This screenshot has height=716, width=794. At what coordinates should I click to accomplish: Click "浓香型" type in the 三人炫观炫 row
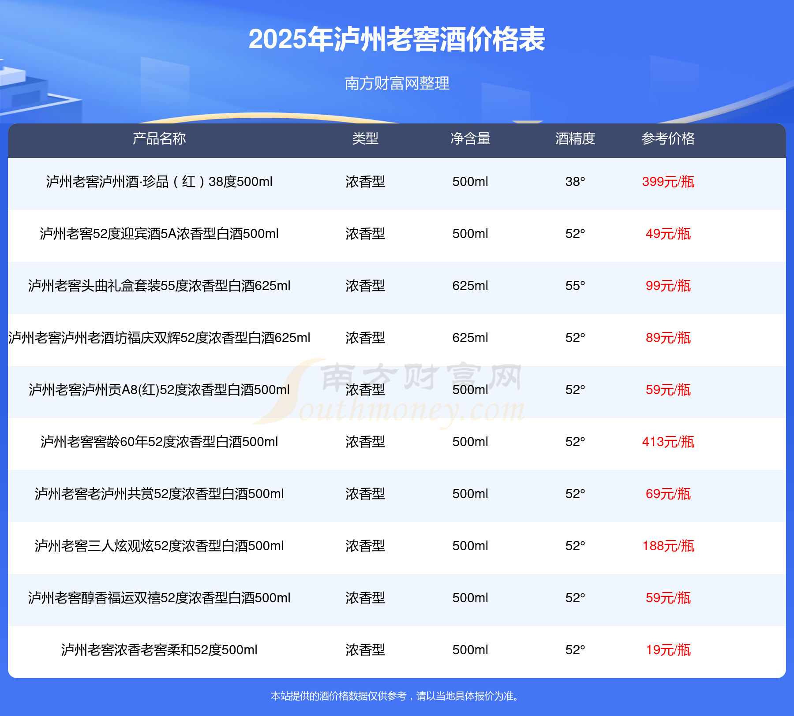coord(365,546)
